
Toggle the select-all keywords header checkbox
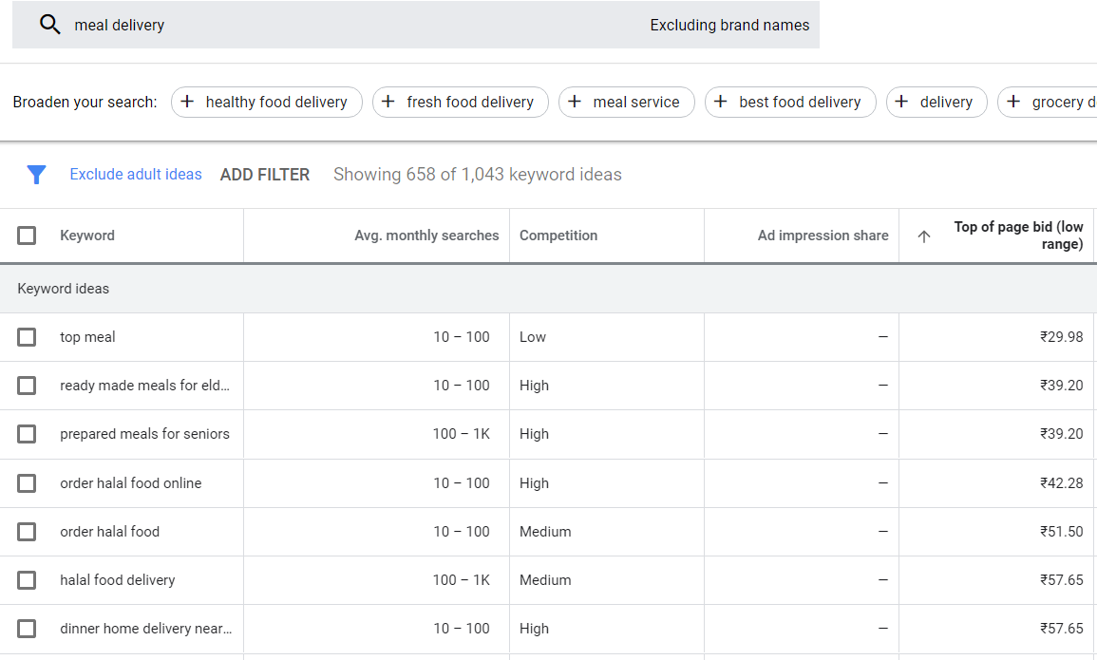point(27,236)
